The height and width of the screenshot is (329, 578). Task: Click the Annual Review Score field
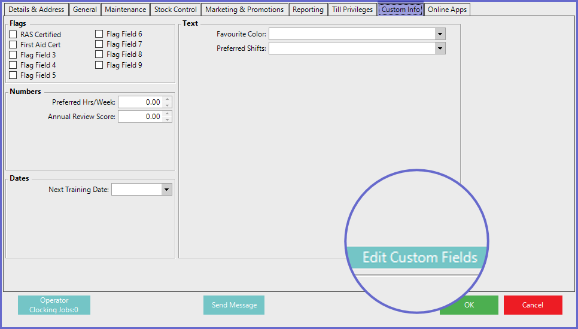pyautogui.click(x=140, y=117)
